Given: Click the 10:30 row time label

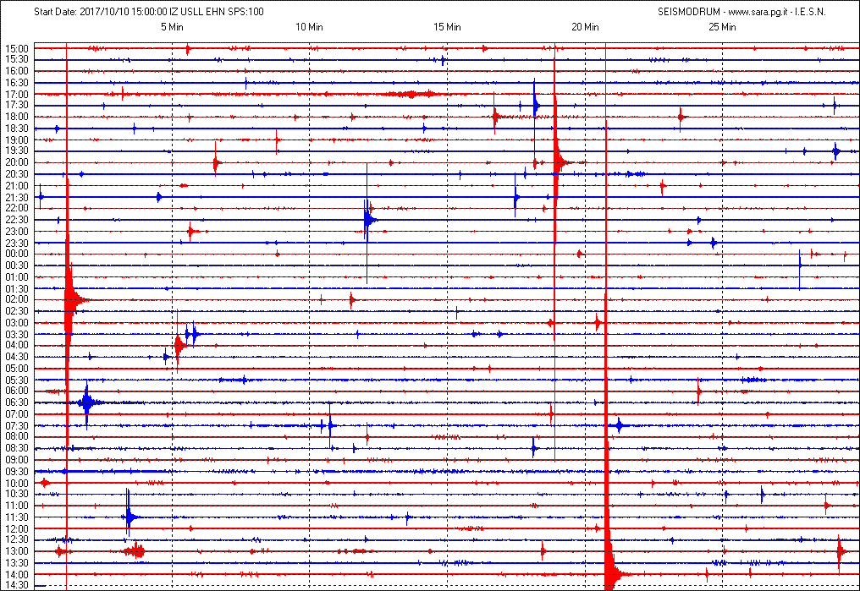Looking at the screenshot, I should point(17,494).
